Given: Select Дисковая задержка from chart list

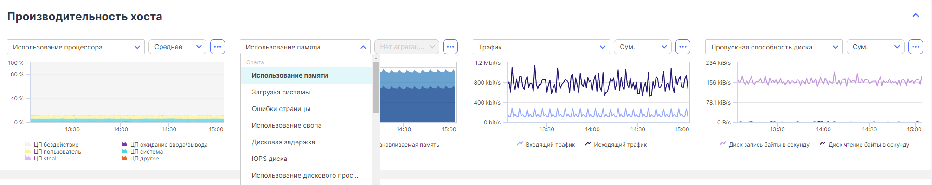Looking at the screenshot, I should 283,142.
